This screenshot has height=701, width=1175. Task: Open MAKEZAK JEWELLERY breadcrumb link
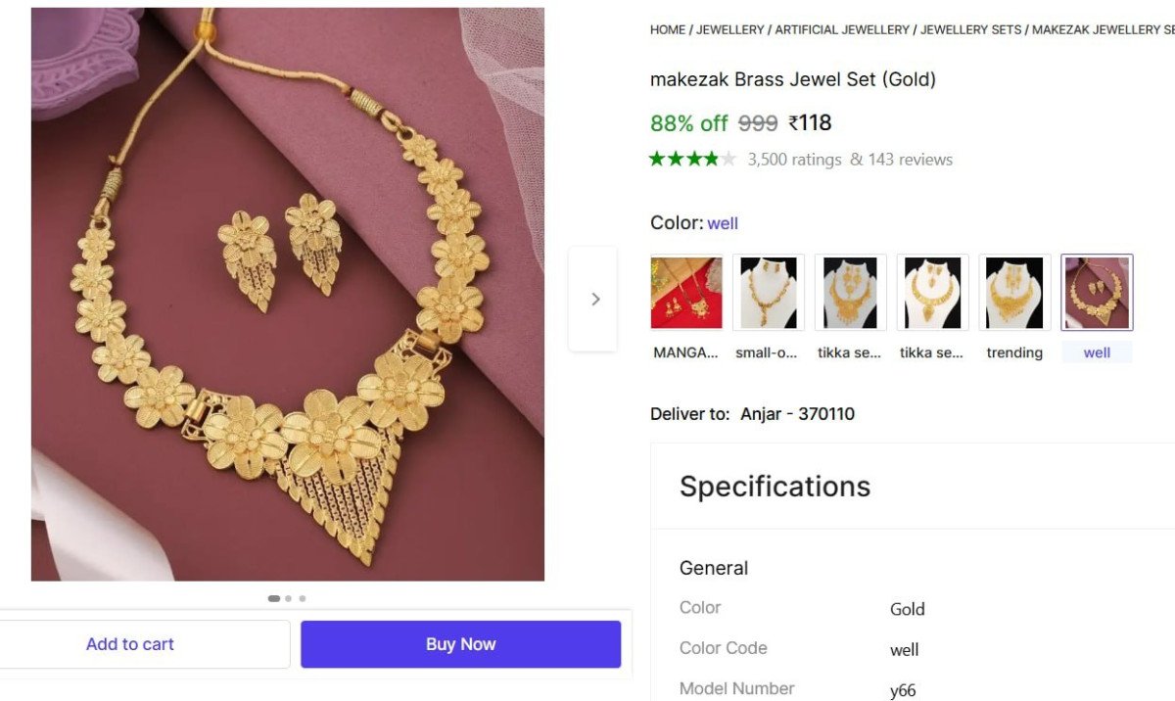[x=1102, y=30]
